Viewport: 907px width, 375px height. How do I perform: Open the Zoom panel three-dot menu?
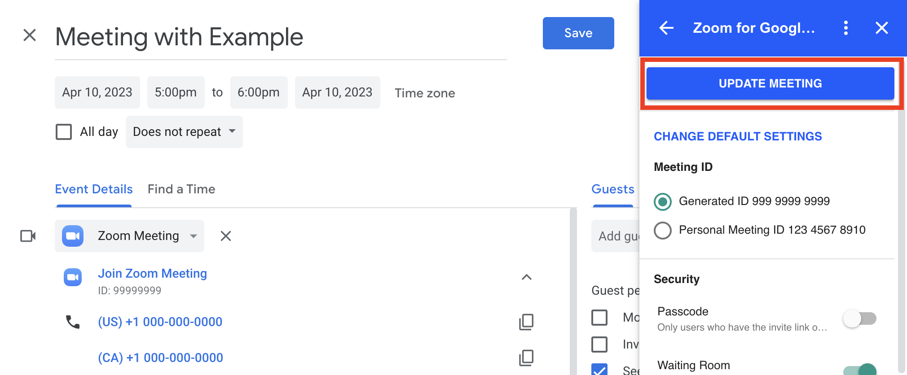(x=845, y=28)
